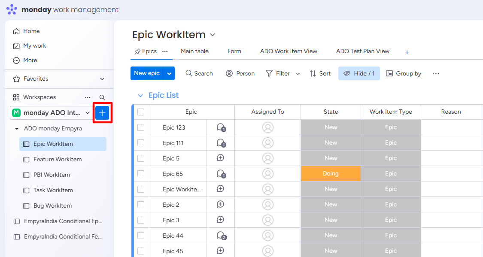The image size is (483, 257).
Task: Start a conversation on Epic 2
Action: 220,204
